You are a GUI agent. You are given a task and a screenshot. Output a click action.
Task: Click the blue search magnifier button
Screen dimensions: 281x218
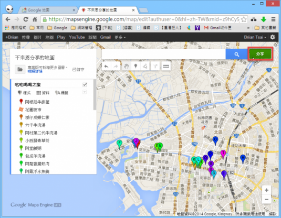[236, 54]
